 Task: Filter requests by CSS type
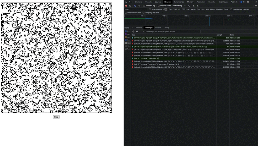coord(183,9)
